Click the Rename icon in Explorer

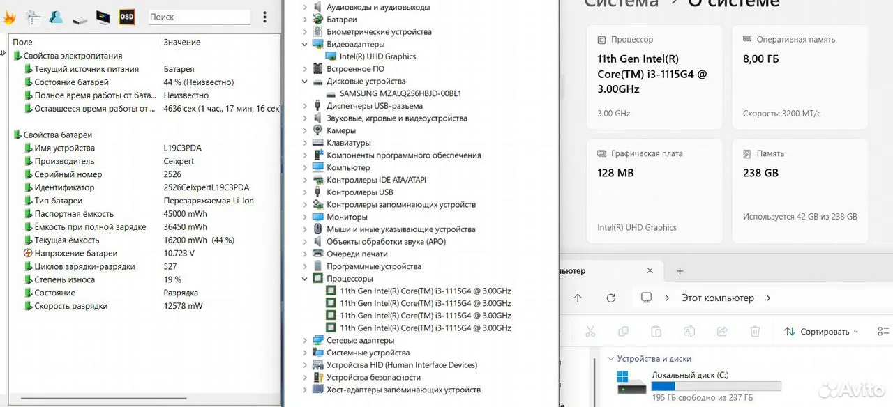689,332
